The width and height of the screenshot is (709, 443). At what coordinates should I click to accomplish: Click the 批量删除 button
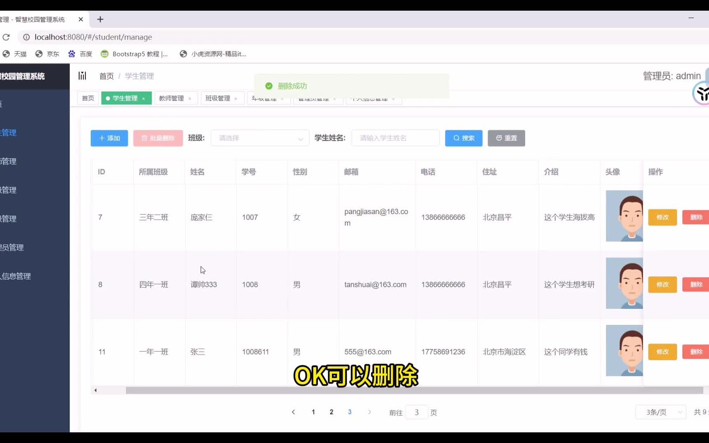(x=158, y=138)
